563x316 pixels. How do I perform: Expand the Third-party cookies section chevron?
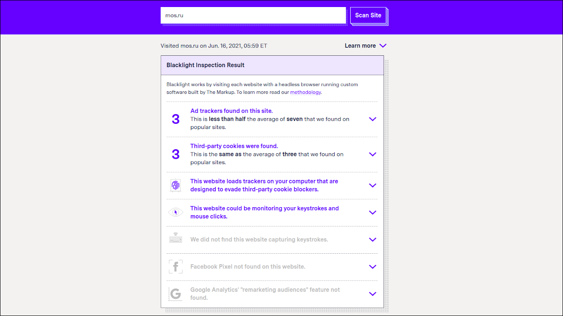[x=373, y=154]
